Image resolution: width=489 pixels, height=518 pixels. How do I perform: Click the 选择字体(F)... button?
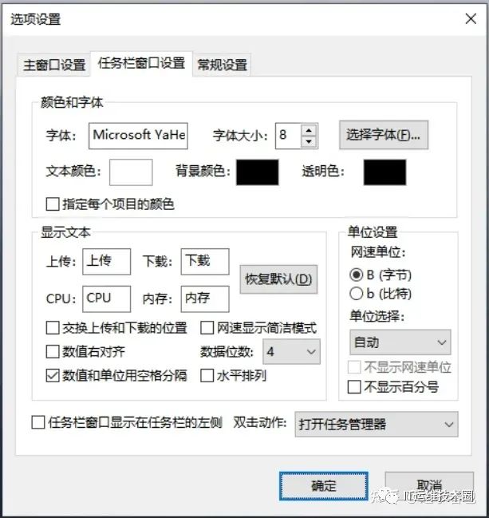pos(384,135)
